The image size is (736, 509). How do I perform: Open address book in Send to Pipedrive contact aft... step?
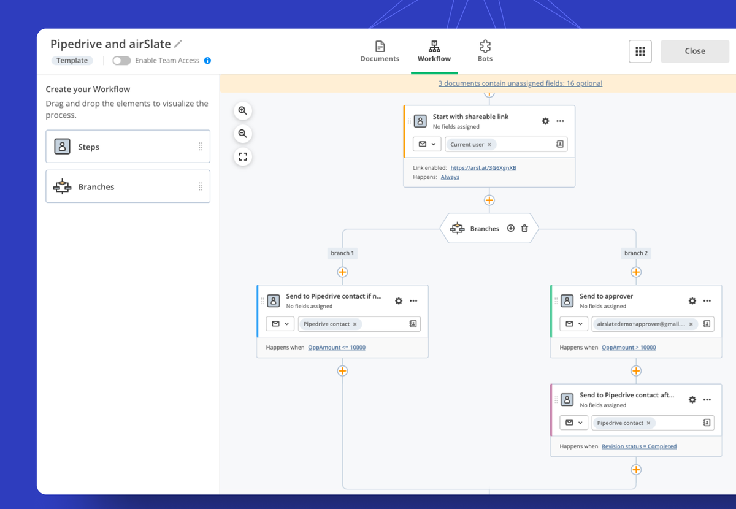pyautogui.click(x=707, y=423)
